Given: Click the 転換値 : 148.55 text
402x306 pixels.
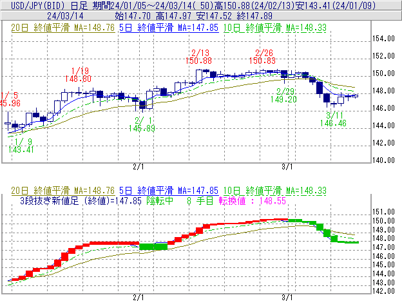Looking at the screenshot, I should [x=253, y=200].
